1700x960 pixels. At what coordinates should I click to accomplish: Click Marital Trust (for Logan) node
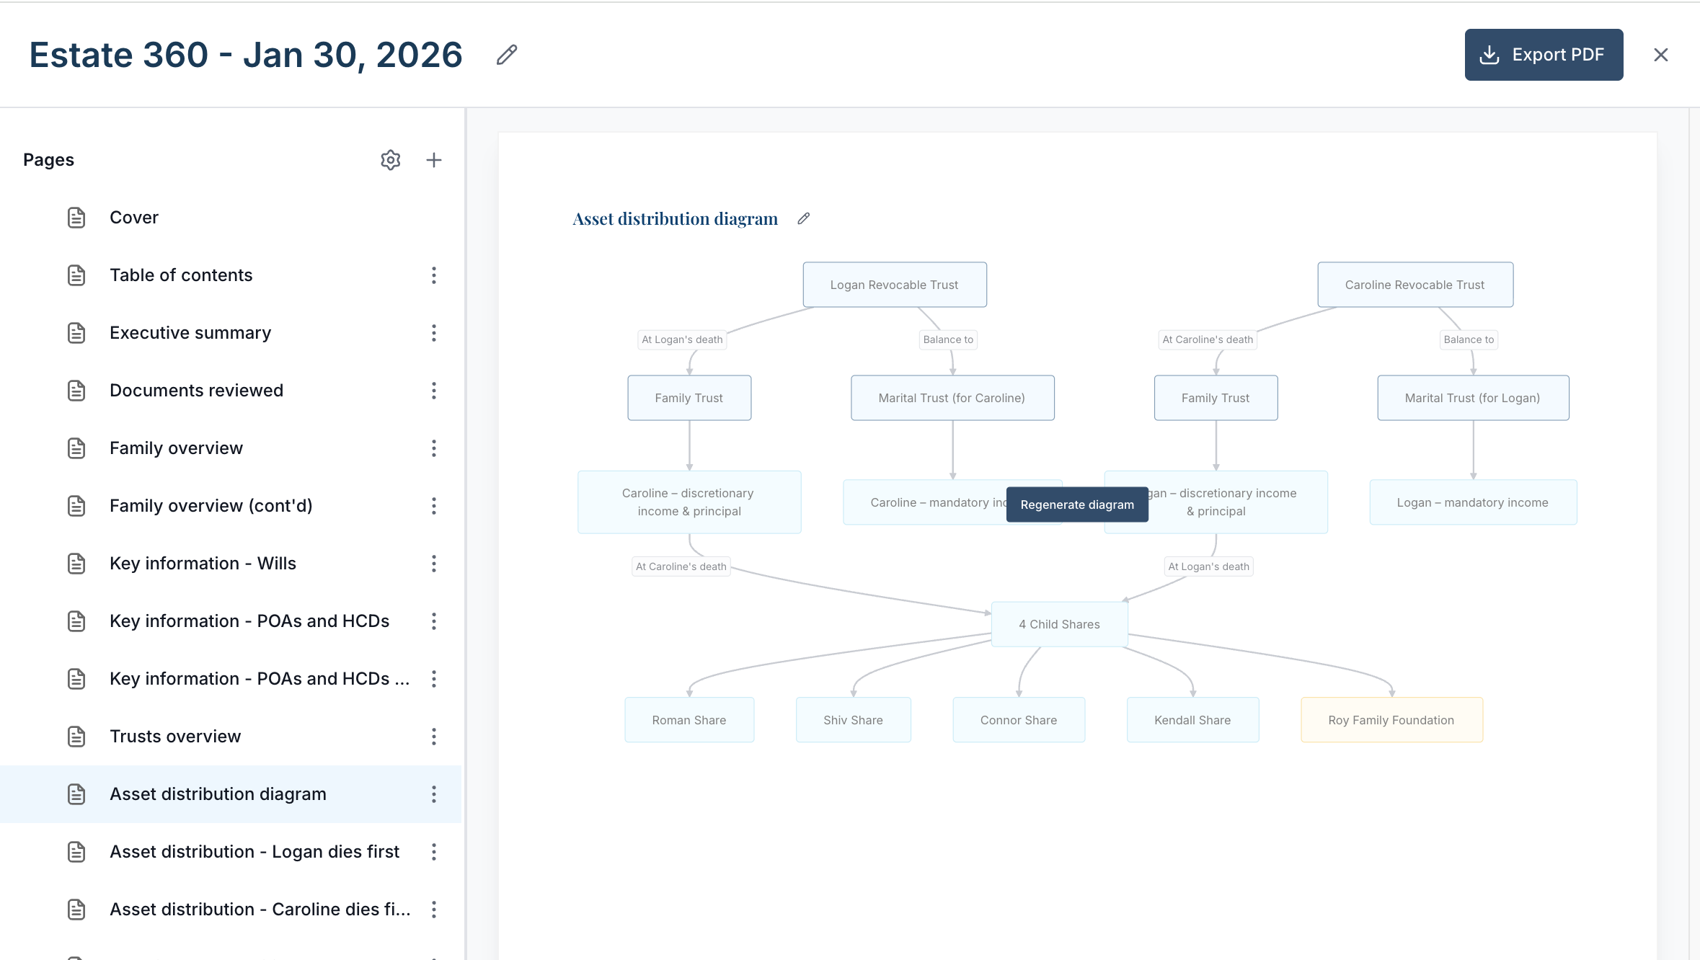click(x=1473, y=398)
